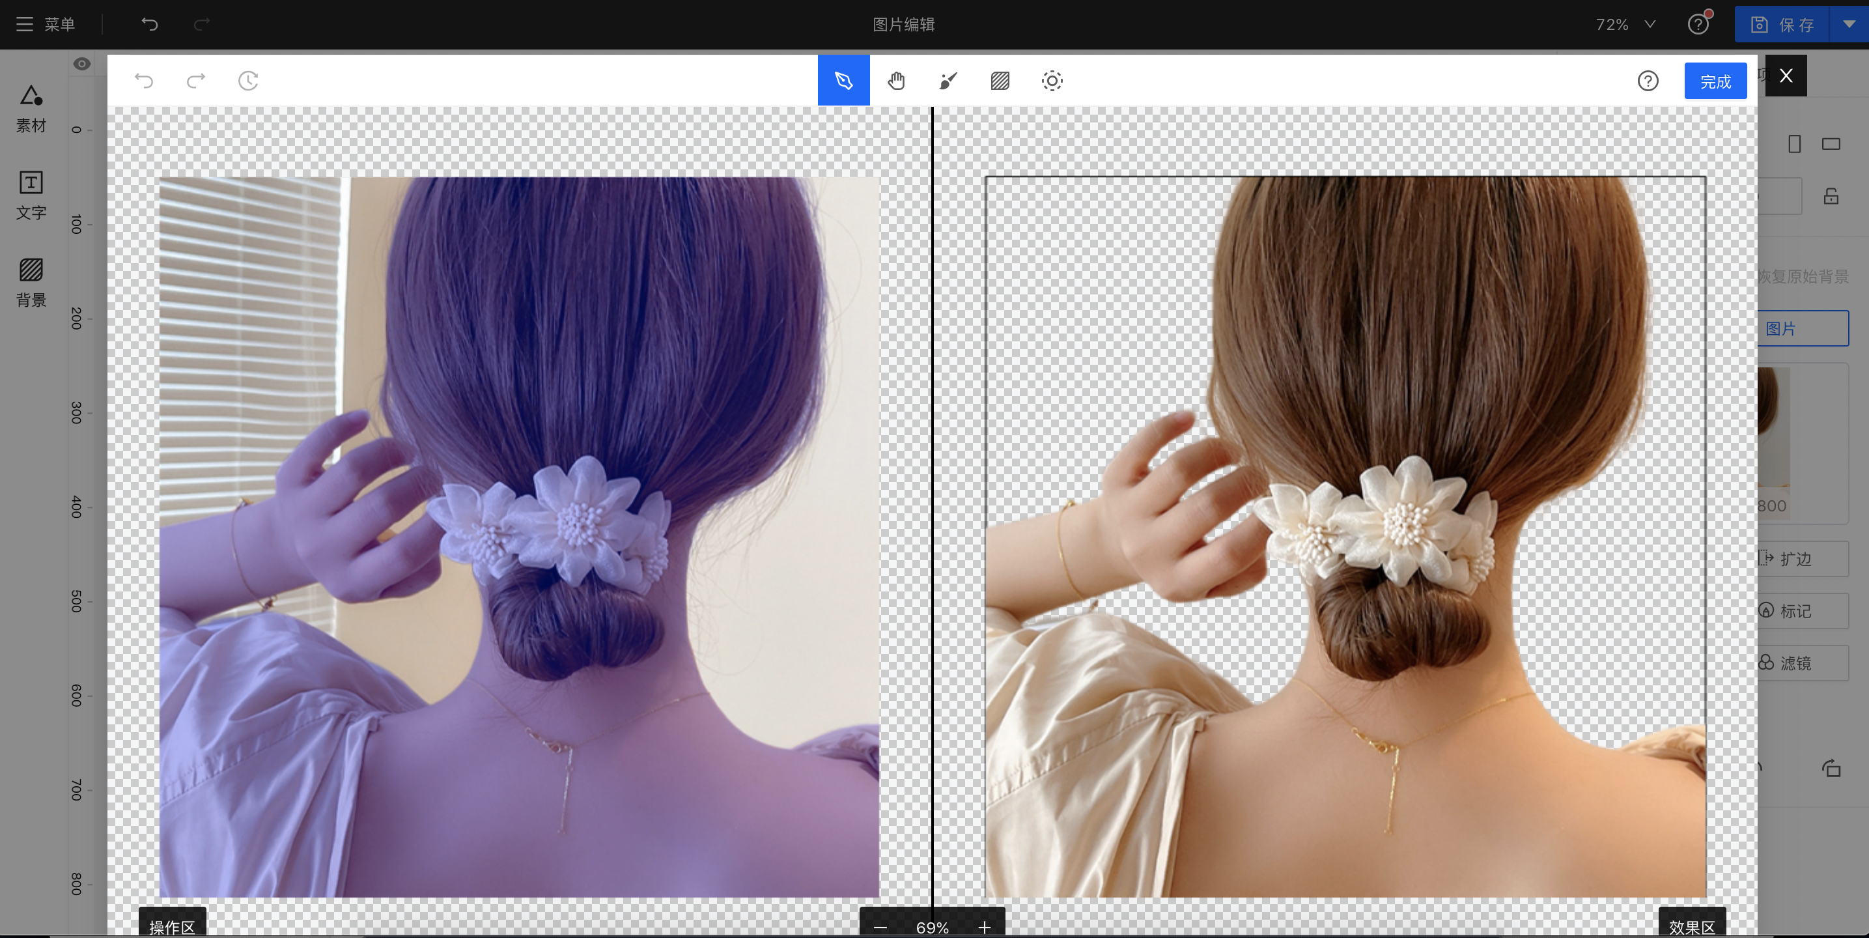Open the 72% zoom dropdown
The width and height of the screenshot is (1869, 938).
1625,24
